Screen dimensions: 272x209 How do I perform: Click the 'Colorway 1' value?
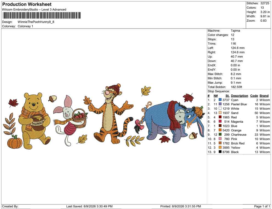coord(26,26)
